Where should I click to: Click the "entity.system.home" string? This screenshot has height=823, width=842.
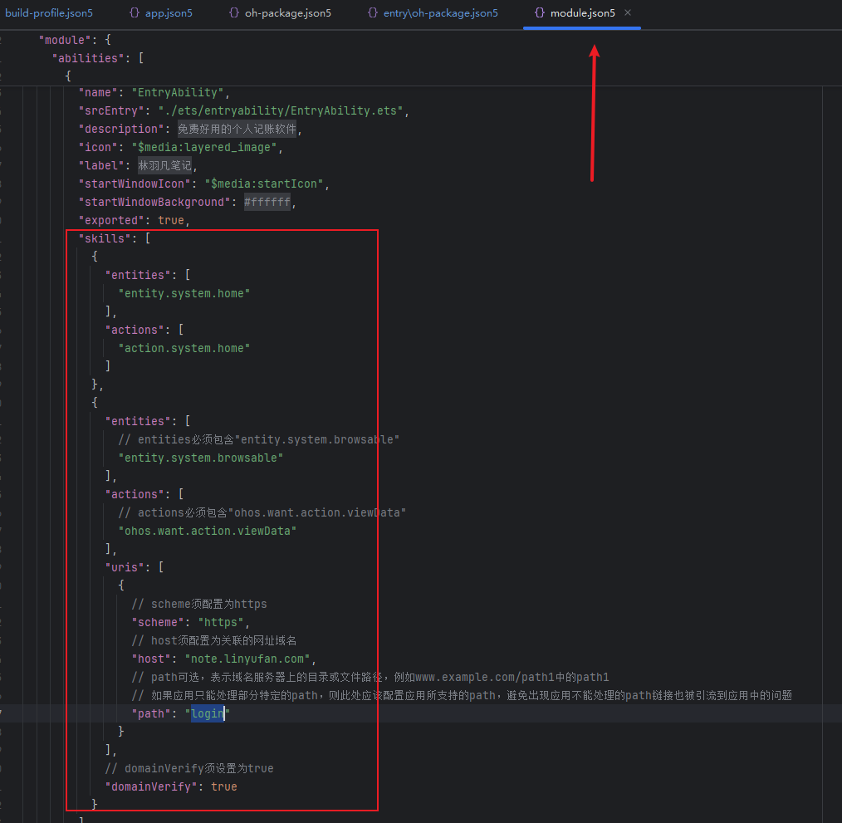coord(184,293)
